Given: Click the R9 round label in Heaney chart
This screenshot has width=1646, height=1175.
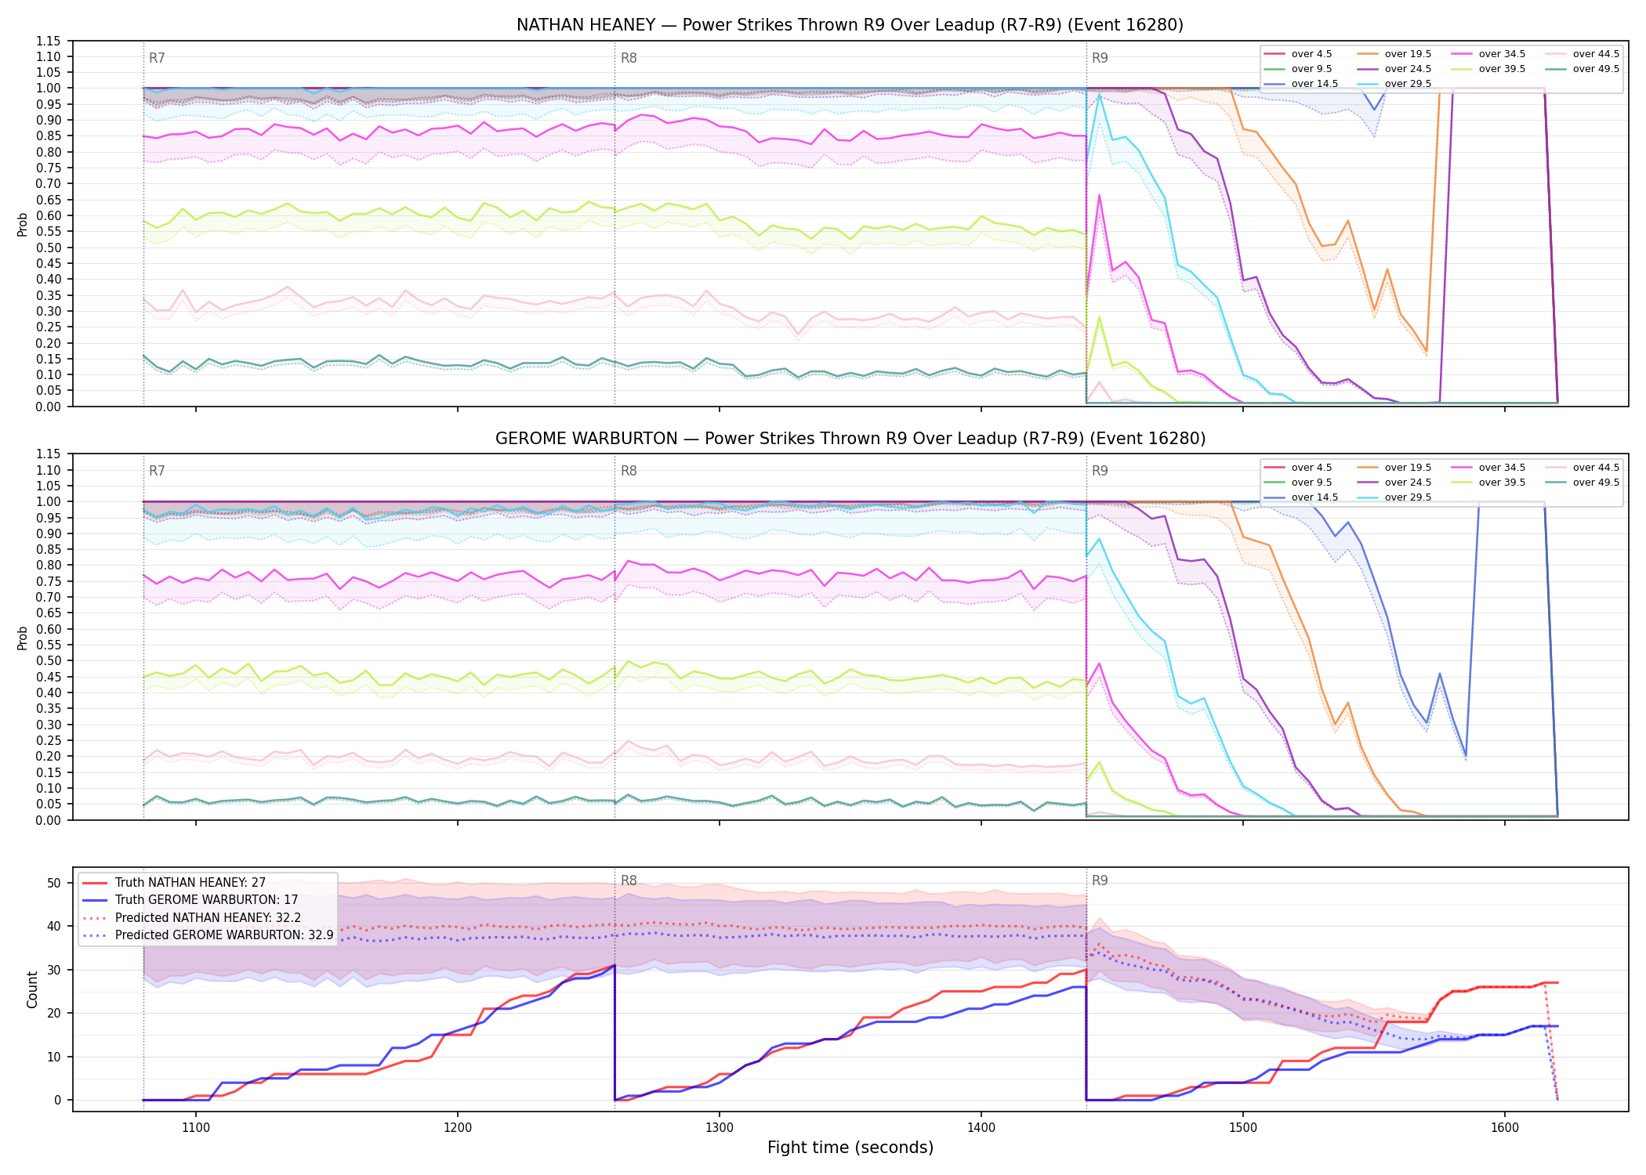Looking at the screenshot, I should [1100, 58].
